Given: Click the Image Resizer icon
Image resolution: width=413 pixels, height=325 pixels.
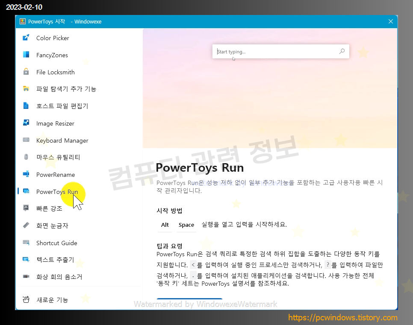Looking at the screenshot, I should pos(26,123).
